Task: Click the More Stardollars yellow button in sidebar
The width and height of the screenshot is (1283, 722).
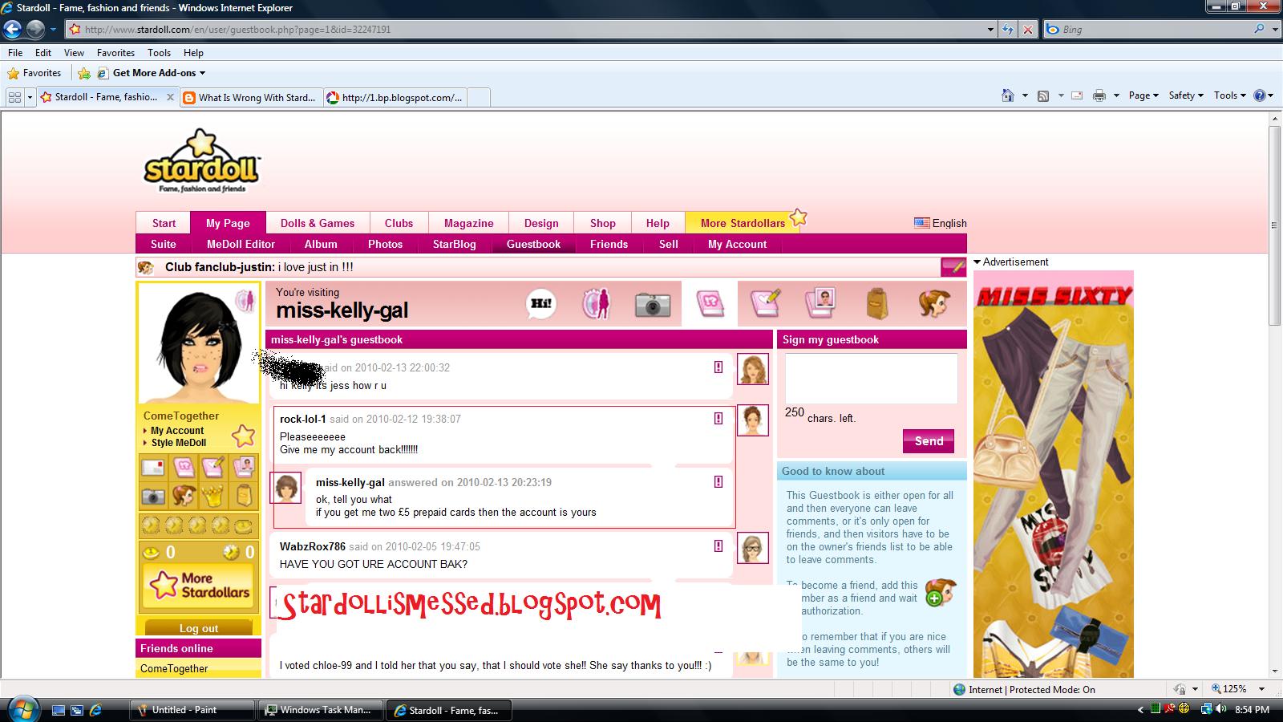Action: click(199, 585)
